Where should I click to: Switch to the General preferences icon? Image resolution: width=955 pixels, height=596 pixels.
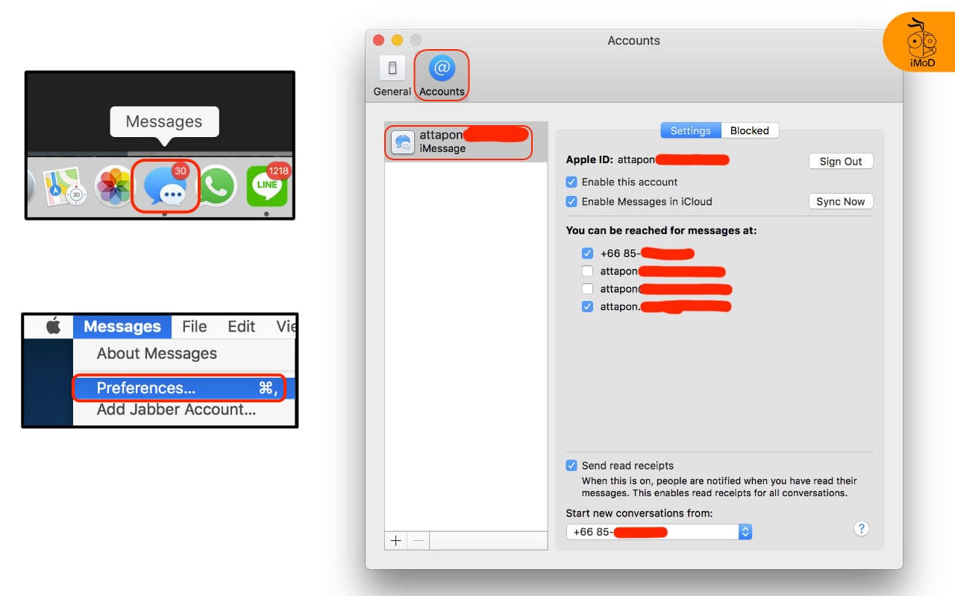pyautogui.click(x=391, y=74)
